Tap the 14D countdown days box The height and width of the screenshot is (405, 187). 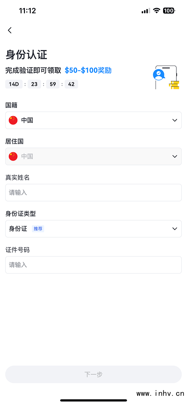(x=14, y=84)
